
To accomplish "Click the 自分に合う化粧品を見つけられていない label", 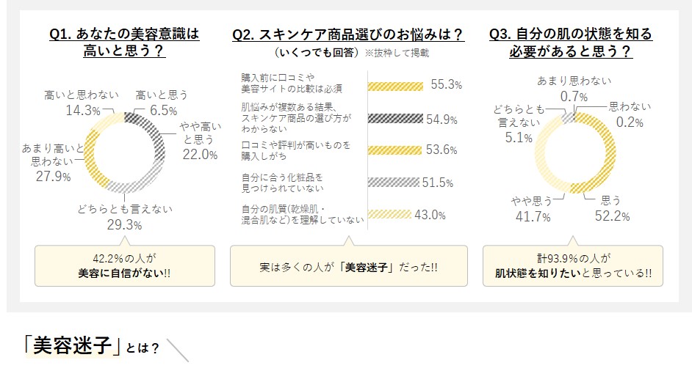I will [x=282, y=183].
